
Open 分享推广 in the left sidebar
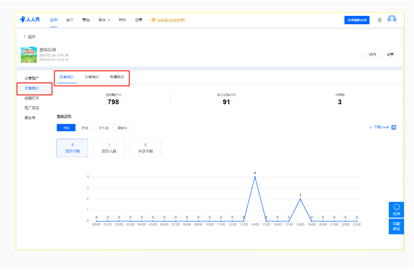[32, 78]
